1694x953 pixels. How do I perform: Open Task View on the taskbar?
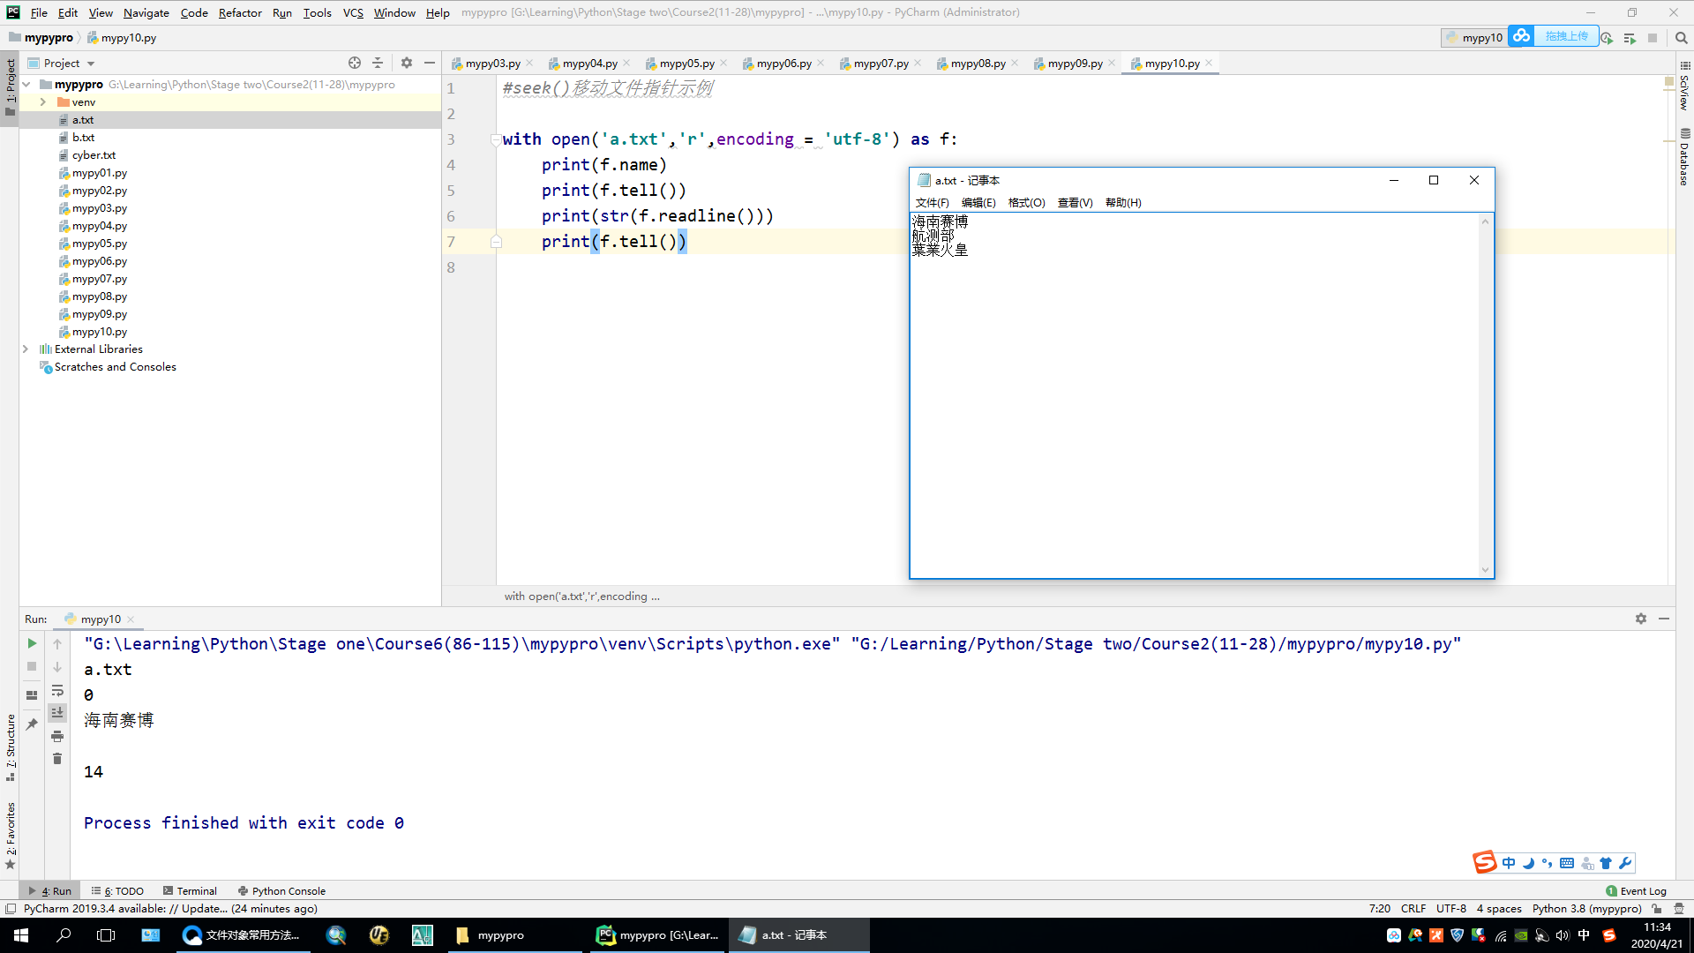(x=106, y=935)
